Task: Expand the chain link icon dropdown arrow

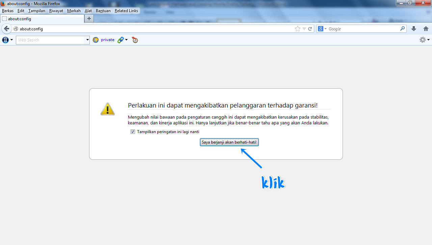Action: [x=126, y=40]
